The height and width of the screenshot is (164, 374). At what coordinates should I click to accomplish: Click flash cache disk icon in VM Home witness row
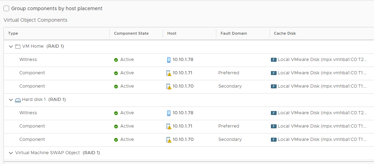click(x=274, y=60)
